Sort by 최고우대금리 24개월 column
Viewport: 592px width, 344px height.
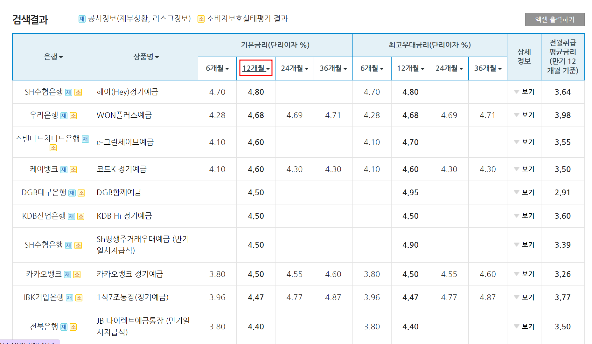[x=449, y=68]
